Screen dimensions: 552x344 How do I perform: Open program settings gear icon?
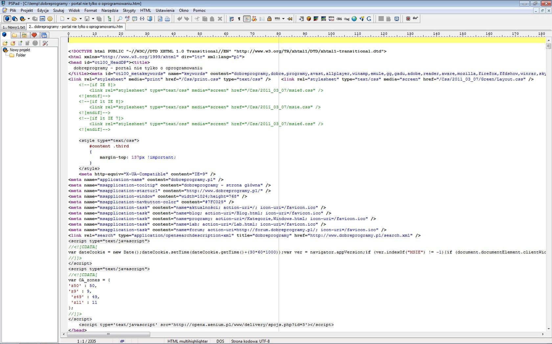(50, 19)
